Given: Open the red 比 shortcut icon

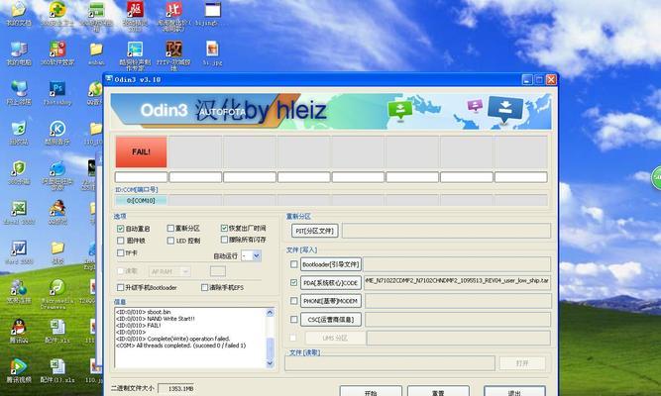Looking at the screenshot, I should [x=173, y=9].
